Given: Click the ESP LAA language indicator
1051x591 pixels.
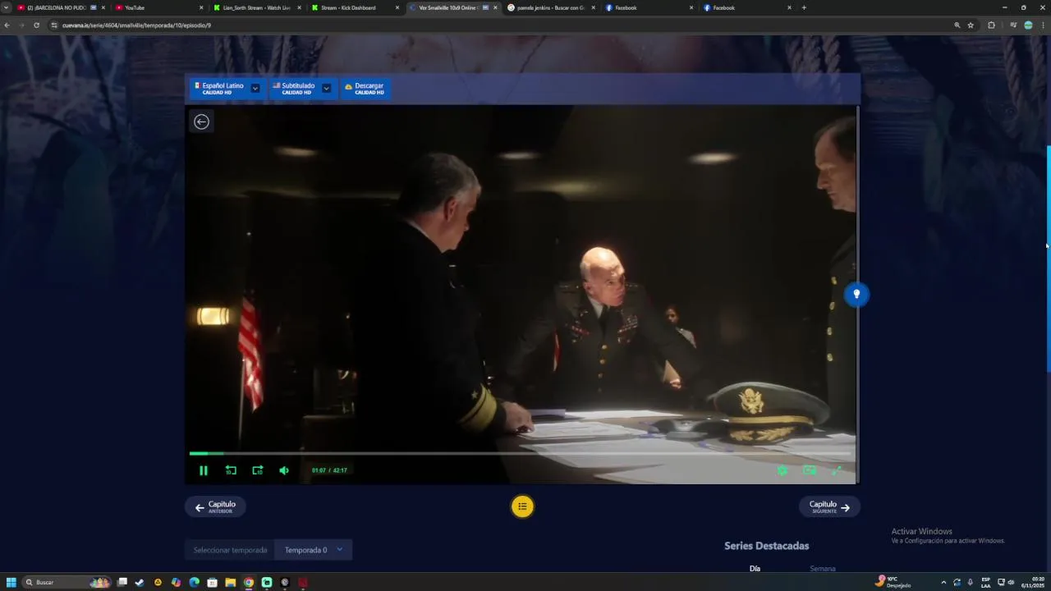Looking at the screenshot, I should (986, 583).
